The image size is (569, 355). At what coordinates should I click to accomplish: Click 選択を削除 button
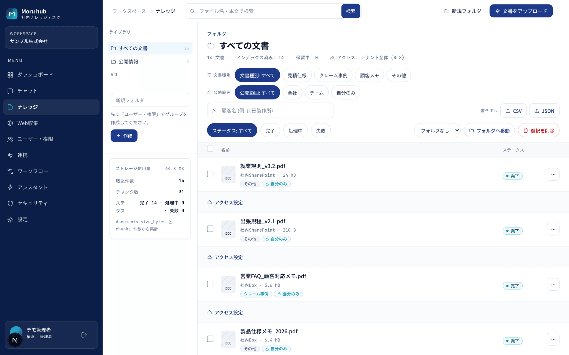pyautogui.click(x=539, y=130)
